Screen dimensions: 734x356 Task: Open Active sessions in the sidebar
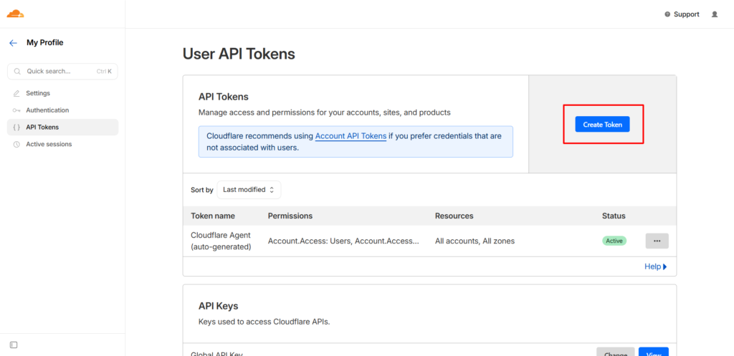[x=63, y=144]
